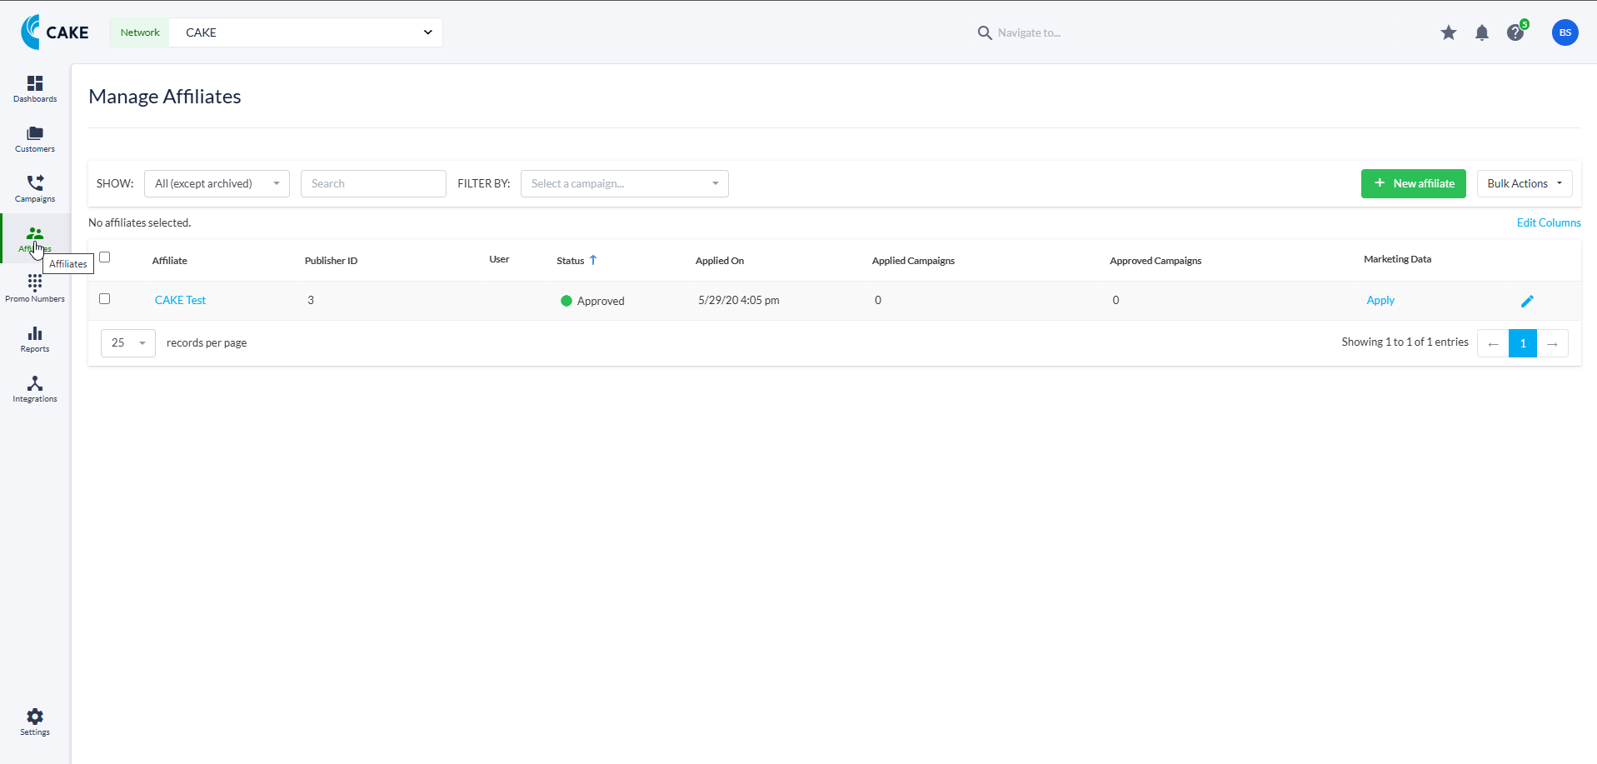Click the Network tab label
This screenshot has height=764, width=1597.
click(x=140, y=32)
